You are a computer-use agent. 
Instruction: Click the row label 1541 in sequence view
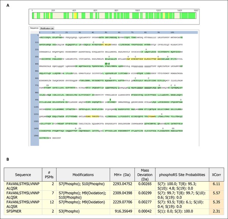point(36,136)
